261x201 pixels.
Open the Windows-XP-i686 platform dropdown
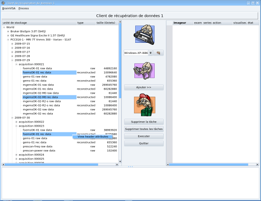[150, 53]
